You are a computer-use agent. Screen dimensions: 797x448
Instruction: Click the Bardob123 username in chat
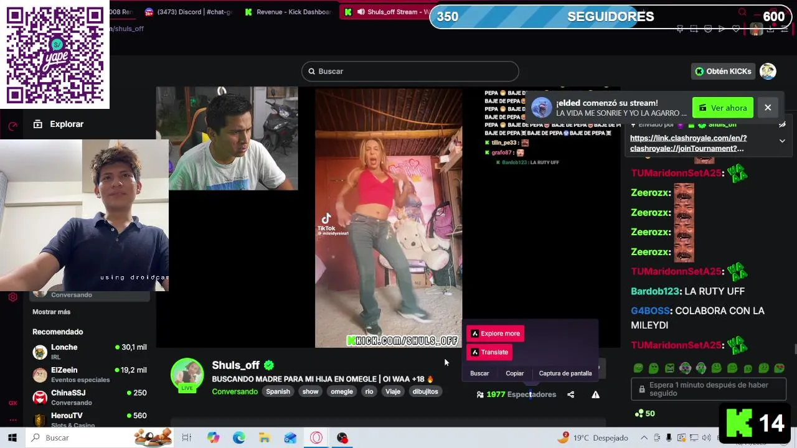click(654, 291)
